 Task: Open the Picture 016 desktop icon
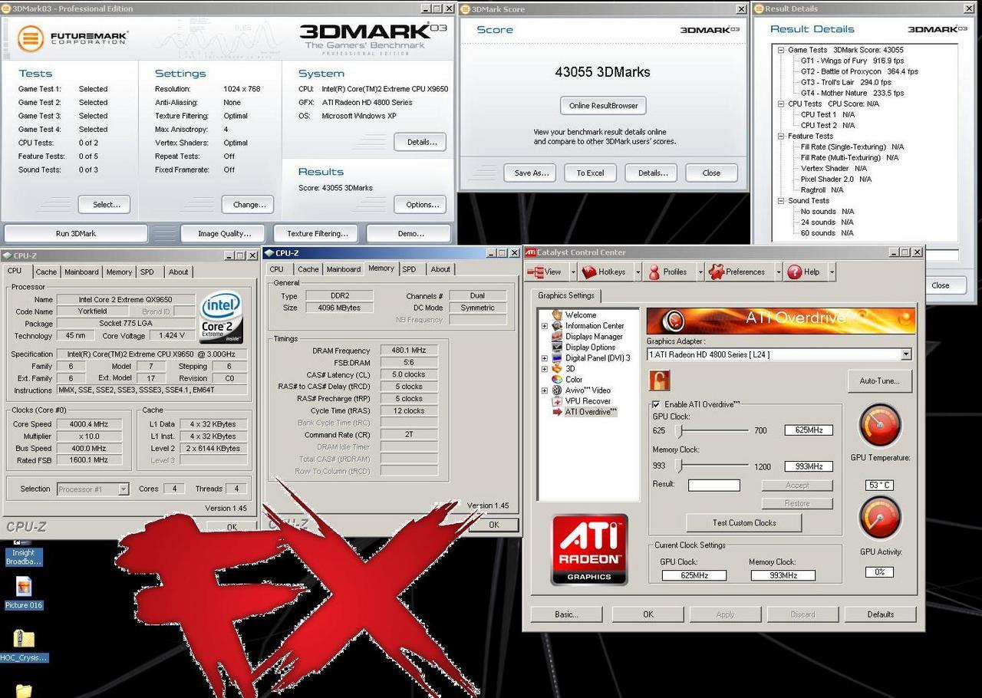(24, 593)
